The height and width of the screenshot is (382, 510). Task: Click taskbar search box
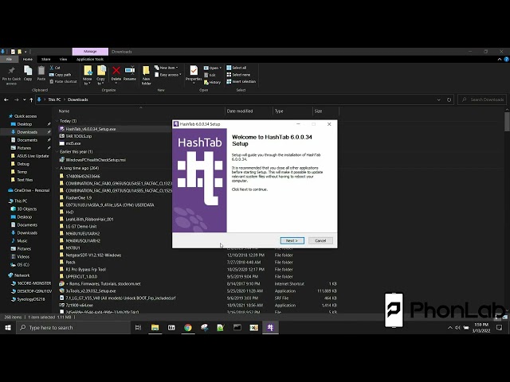(73, 328)
